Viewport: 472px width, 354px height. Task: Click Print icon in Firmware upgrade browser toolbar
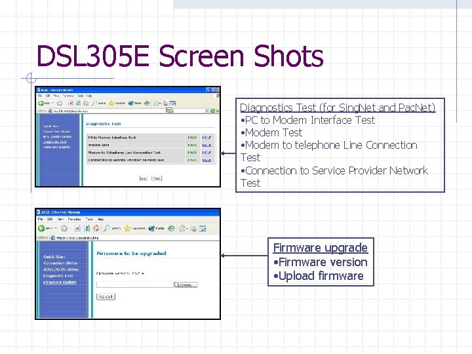coord(193,228)
